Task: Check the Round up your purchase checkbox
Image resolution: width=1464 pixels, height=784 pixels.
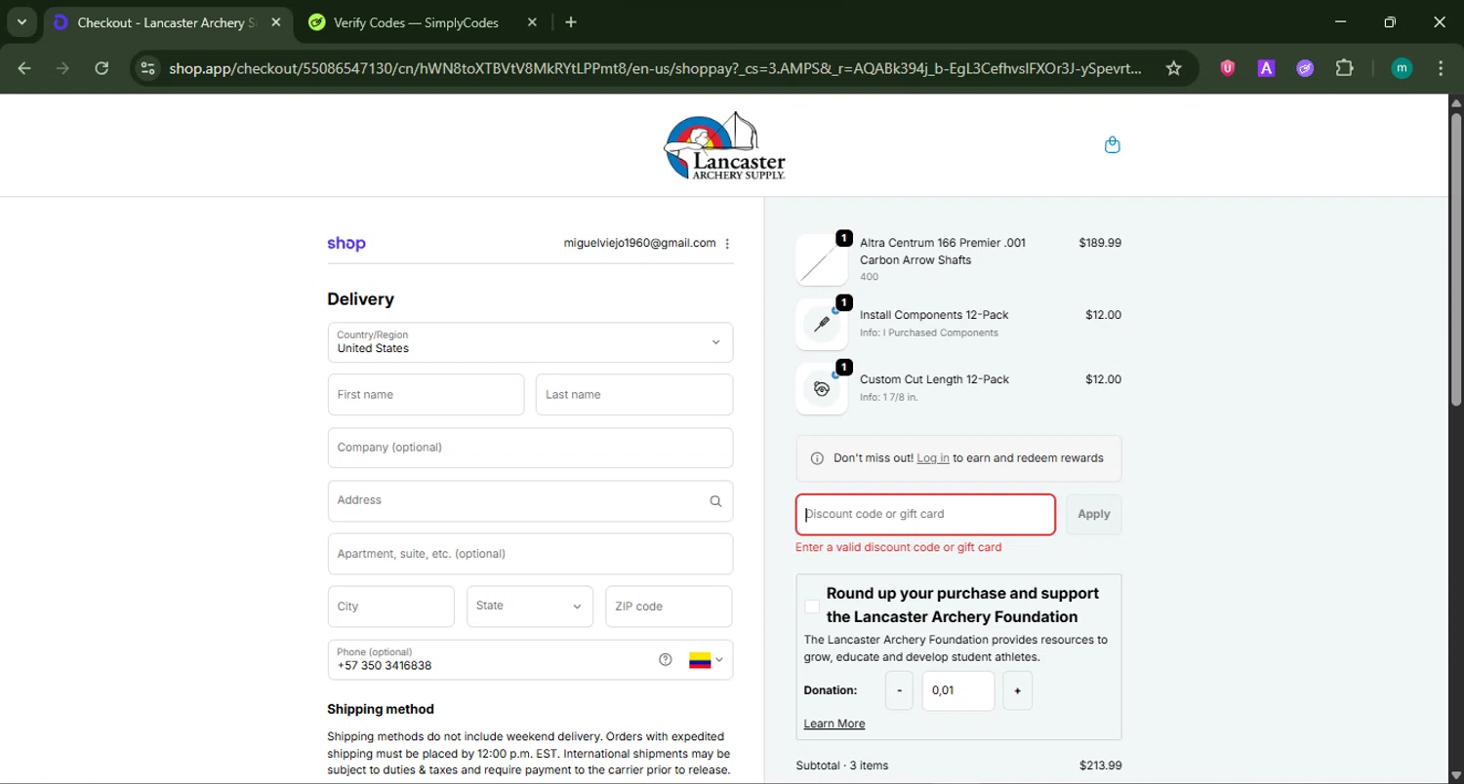Action: point(812,607)
